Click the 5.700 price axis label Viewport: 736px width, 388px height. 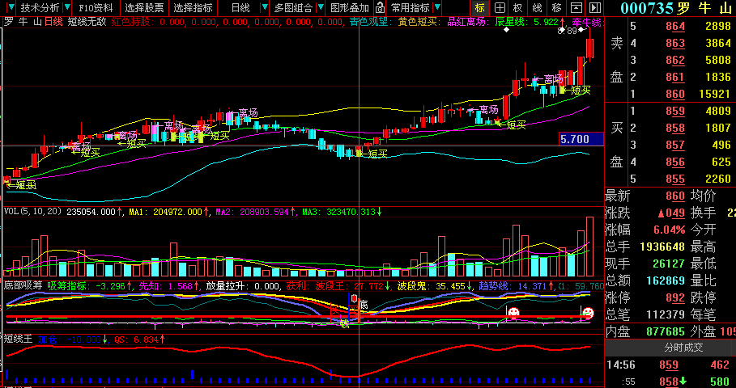[581, 139]
